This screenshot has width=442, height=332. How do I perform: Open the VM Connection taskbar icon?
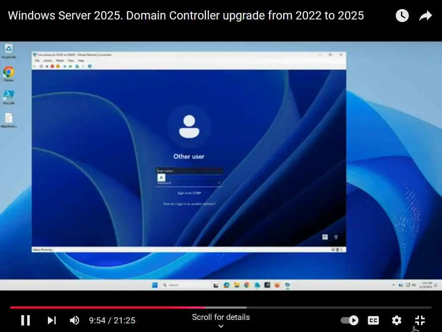click(287, 285)
